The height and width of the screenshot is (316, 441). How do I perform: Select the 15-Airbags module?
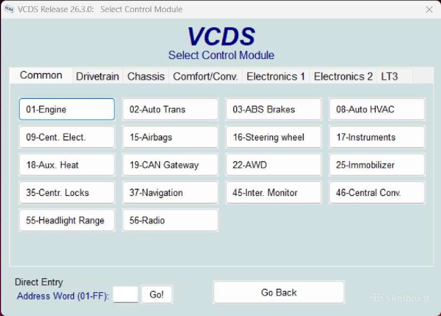pyautogui.click(x=170, y=137)
